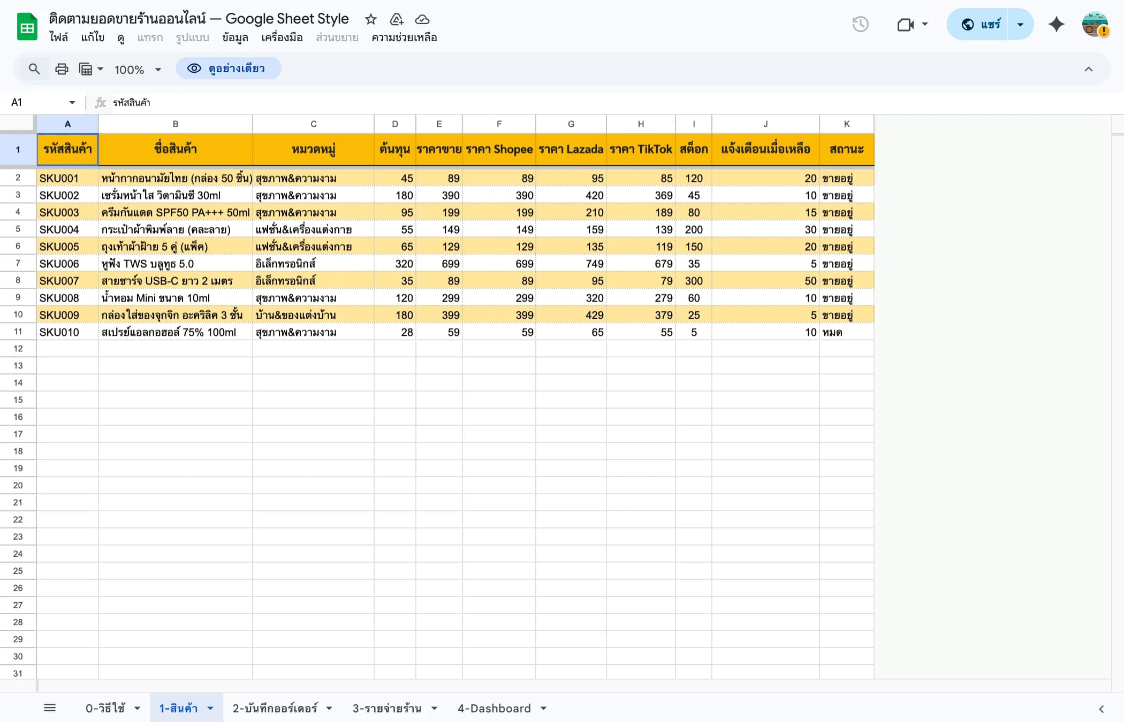Click the document cloud save status icon
Image resolution: width=1124 pixels, height=722 pixels.
pos(422,19)
